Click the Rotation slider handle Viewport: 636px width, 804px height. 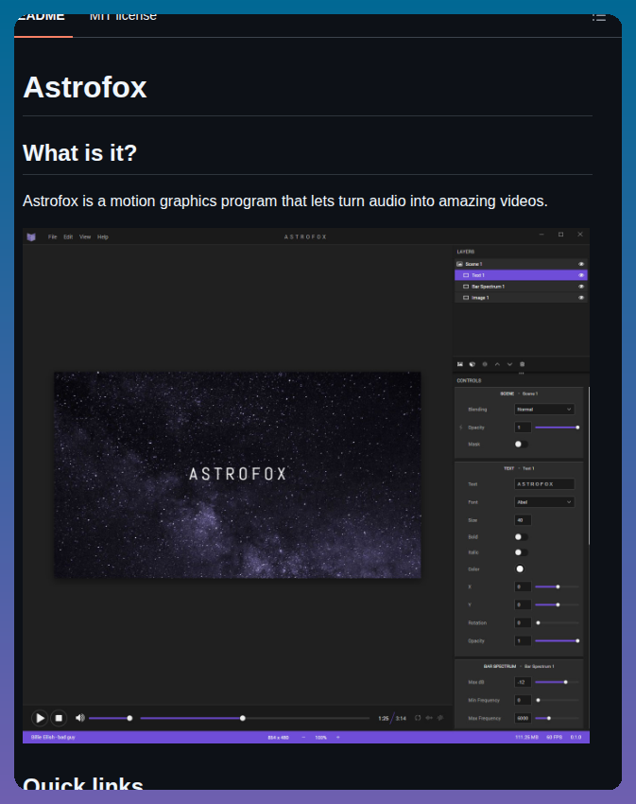(538, 623)
